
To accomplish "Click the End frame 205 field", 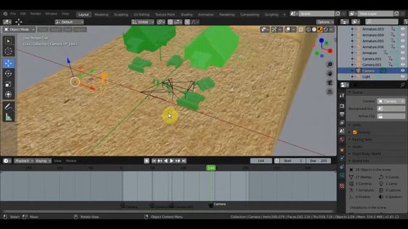I will tap(319, 161).
